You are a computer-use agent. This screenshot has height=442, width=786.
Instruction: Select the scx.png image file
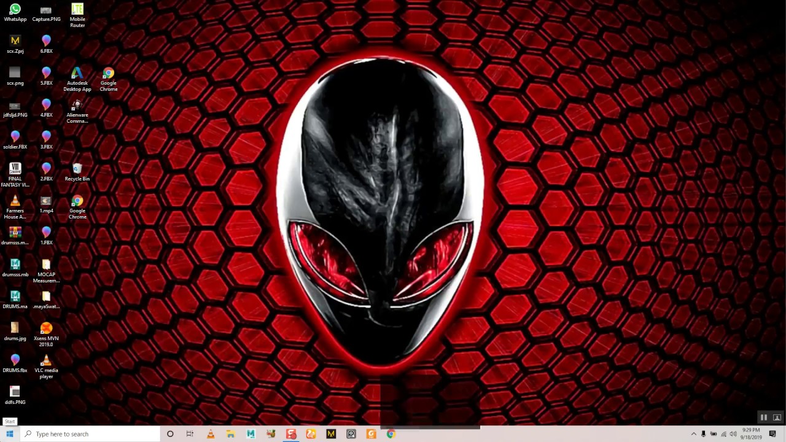pyautogui.click(x=15, y=77)
